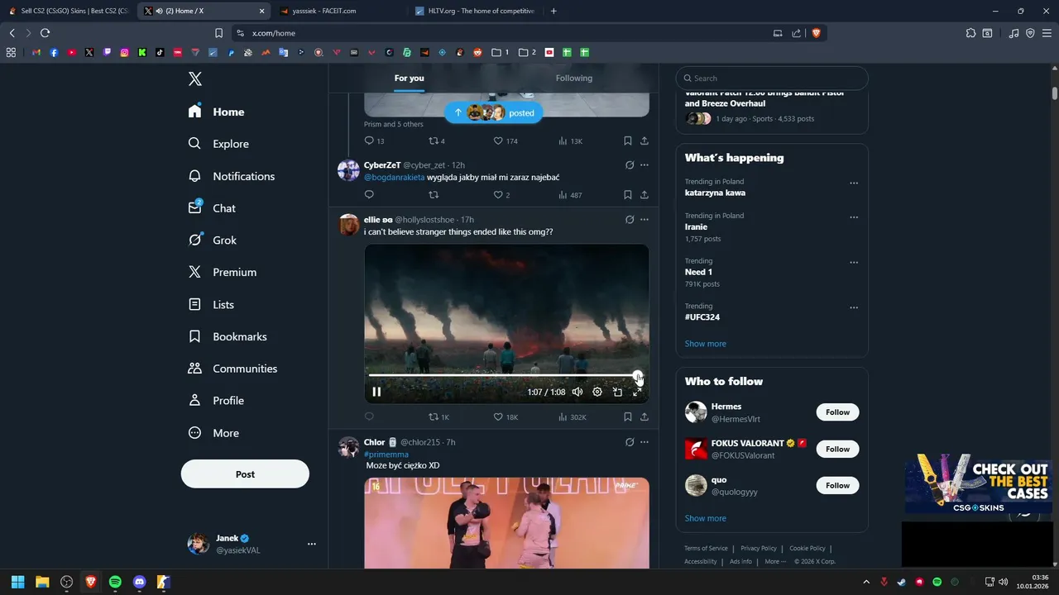Reply to CyberZeT's post
Image resolution: width=1059 pixels, height=595 pixels.
[369, 195]
